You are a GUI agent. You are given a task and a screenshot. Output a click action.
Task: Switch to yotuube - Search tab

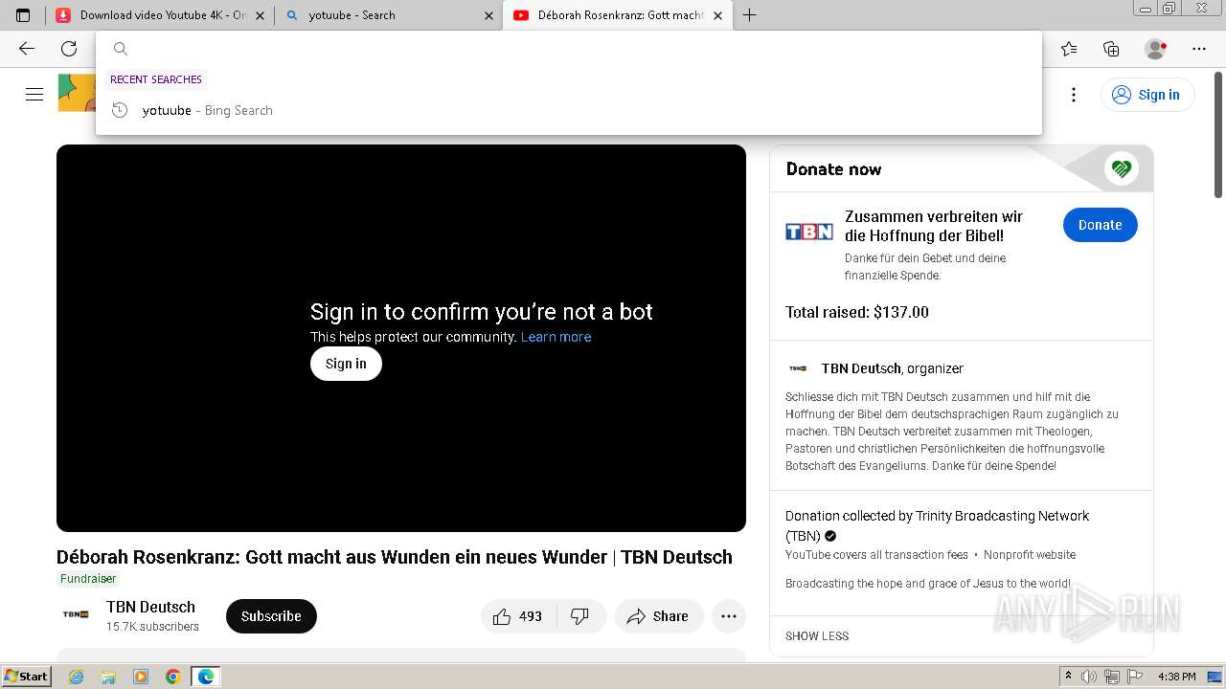pos(388,15)
